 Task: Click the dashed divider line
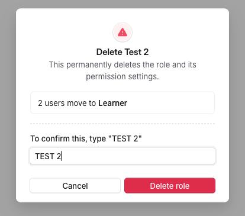(122, 124)
